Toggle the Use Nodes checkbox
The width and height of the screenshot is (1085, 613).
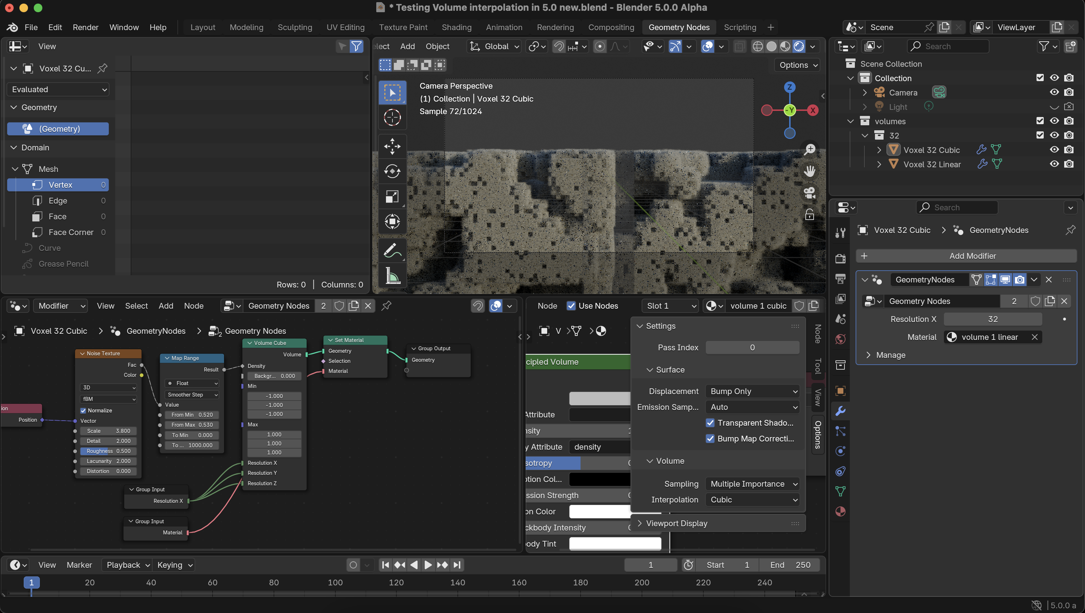571,306
